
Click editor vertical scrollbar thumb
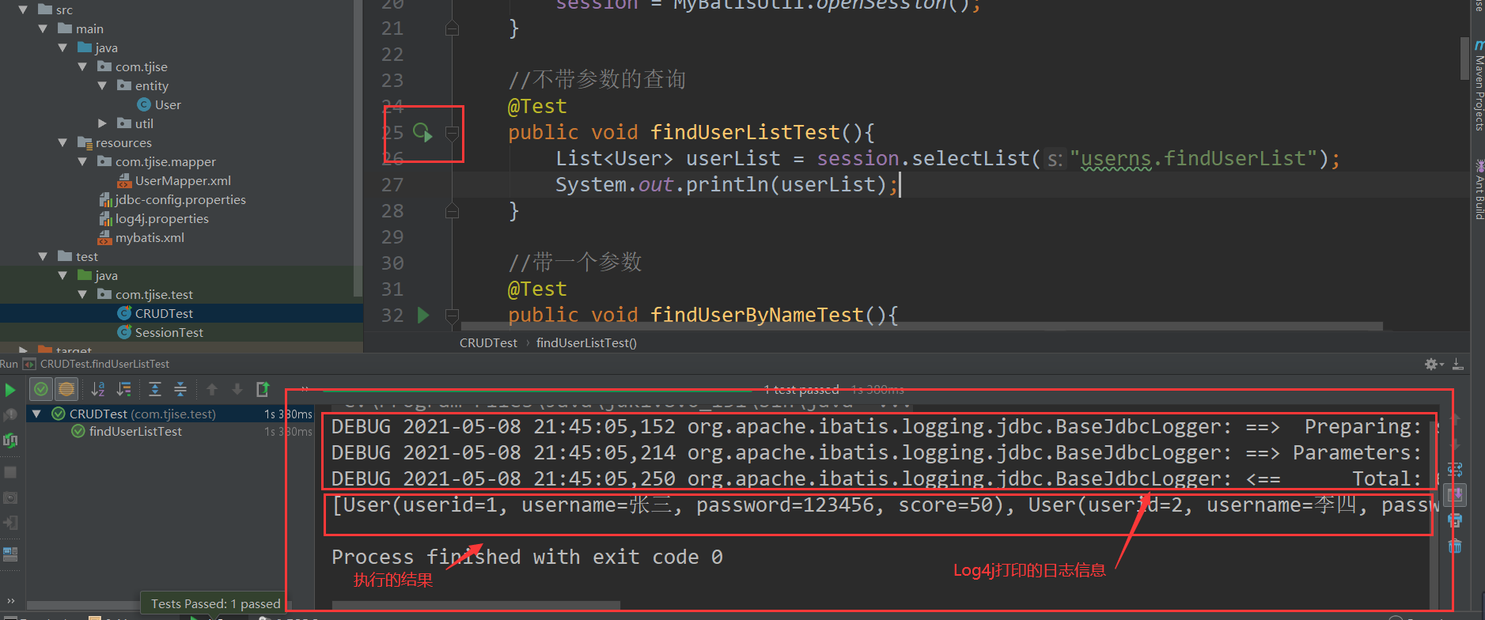1464,58
